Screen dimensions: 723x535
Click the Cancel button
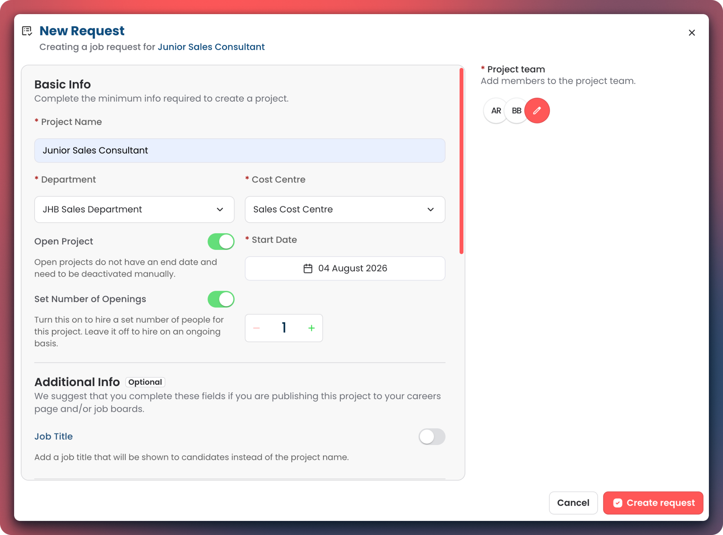click(573, 503)
